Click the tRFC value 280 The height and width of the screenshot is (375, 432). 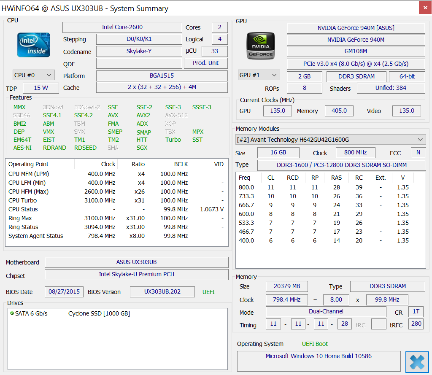(x=416, y=324)
